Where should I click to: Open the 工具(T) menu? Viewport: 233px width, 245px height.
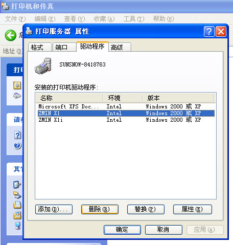[134, 19]
